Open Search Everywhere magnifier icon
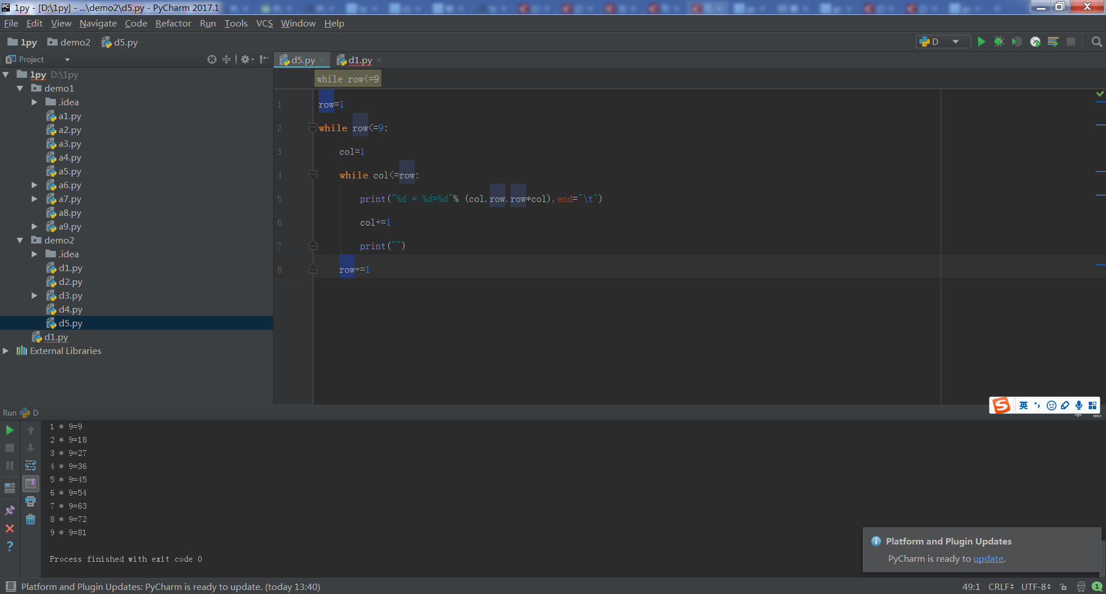This screenshot has height=594, width=1106. click(x=1097, y=41)
